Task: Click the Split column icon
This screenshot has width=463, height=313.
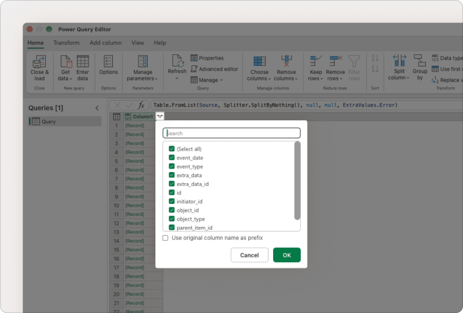Action: point(399,61)
